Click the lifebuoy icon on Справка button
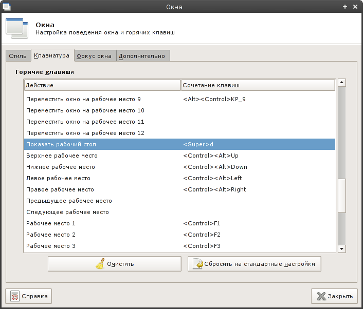This screenshot has height=309, width=363. pyautogui.click(x=15, y=296)
